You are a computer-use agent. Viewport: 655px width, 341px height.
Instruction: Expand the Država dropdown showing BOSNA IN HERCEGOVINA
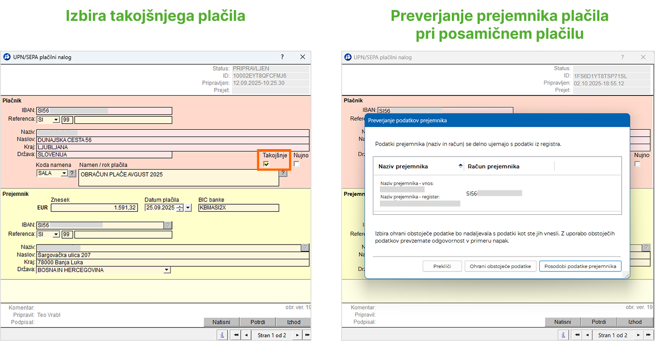[x=167, y=270]
